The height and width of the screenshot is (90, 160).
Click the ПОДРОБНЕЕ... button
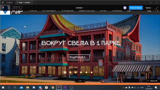[79, 57]
